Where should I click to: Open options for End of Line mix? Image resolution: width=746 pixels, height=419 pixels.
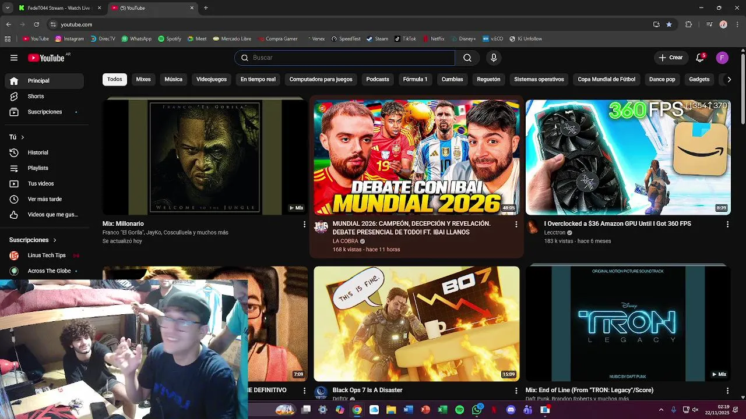pyautogui.click(x=727, y=390)
